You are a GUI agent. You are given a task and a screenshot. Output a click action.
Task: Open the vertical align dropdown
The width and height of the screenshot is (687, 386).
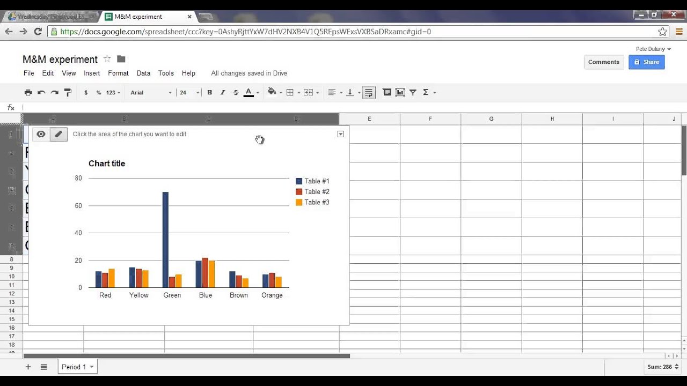[x=353, y=92]
